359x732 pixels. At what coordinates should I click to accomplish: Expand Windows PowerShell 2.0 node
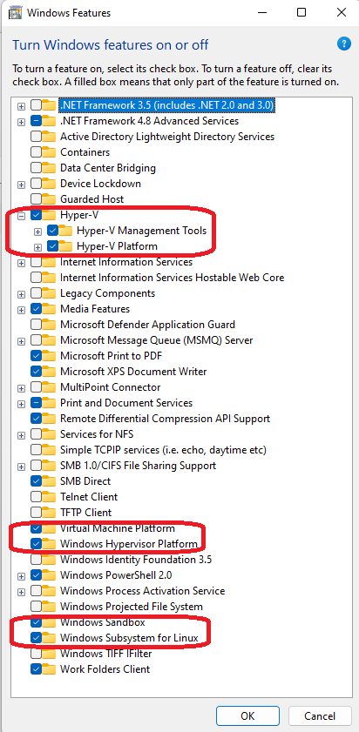[21, 576]
